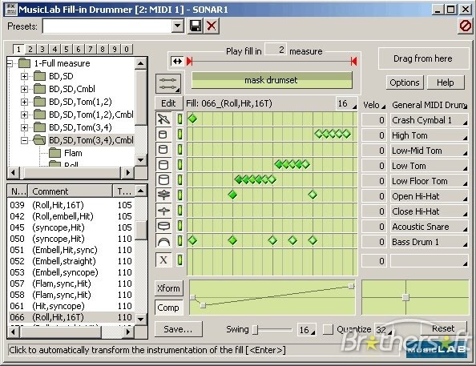Switch to bank tab 5
Image resolution: width=476 pixels, height=366 pixels.
[x=67, y=49]
